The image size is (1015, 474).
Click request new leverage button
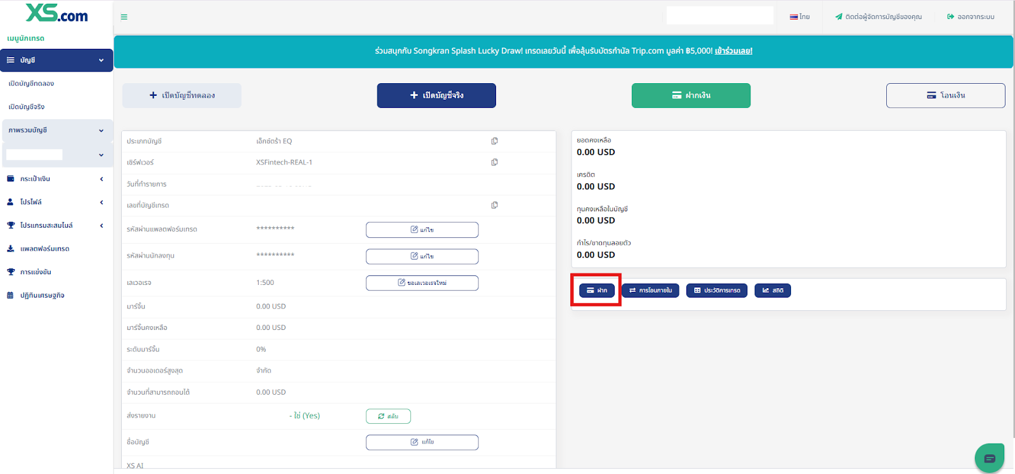pyautogui.click(x=422, y=283)
